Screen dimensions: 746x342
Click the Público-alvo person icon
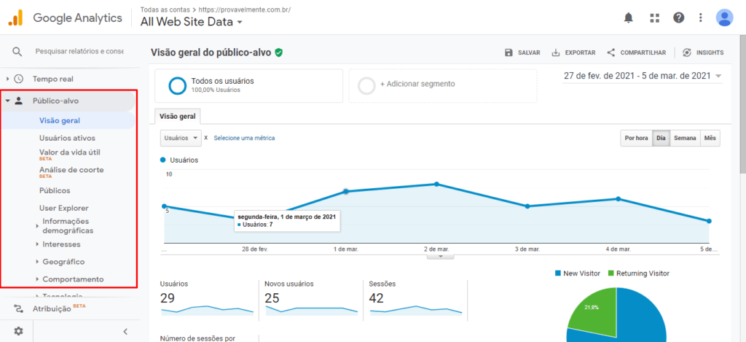point(18,101)
